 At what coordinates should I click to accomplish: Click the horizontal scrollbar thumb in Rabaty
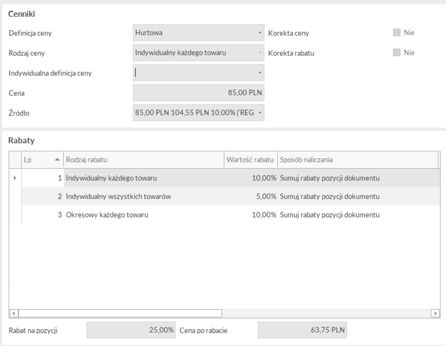click(x=120, y=313)
